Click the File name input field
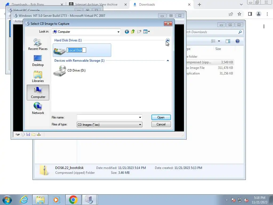Image resolution: width=273 pixels, height=205 pixels. point(108,117)
